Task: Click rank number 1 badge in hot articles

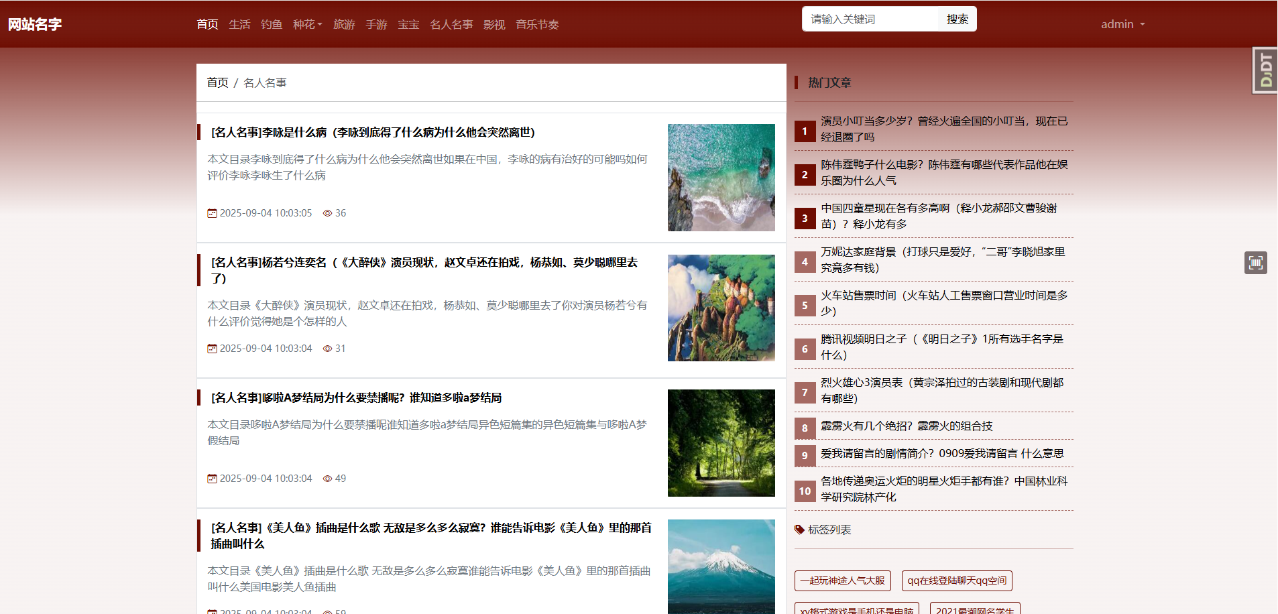Action: tap(805, 131)
